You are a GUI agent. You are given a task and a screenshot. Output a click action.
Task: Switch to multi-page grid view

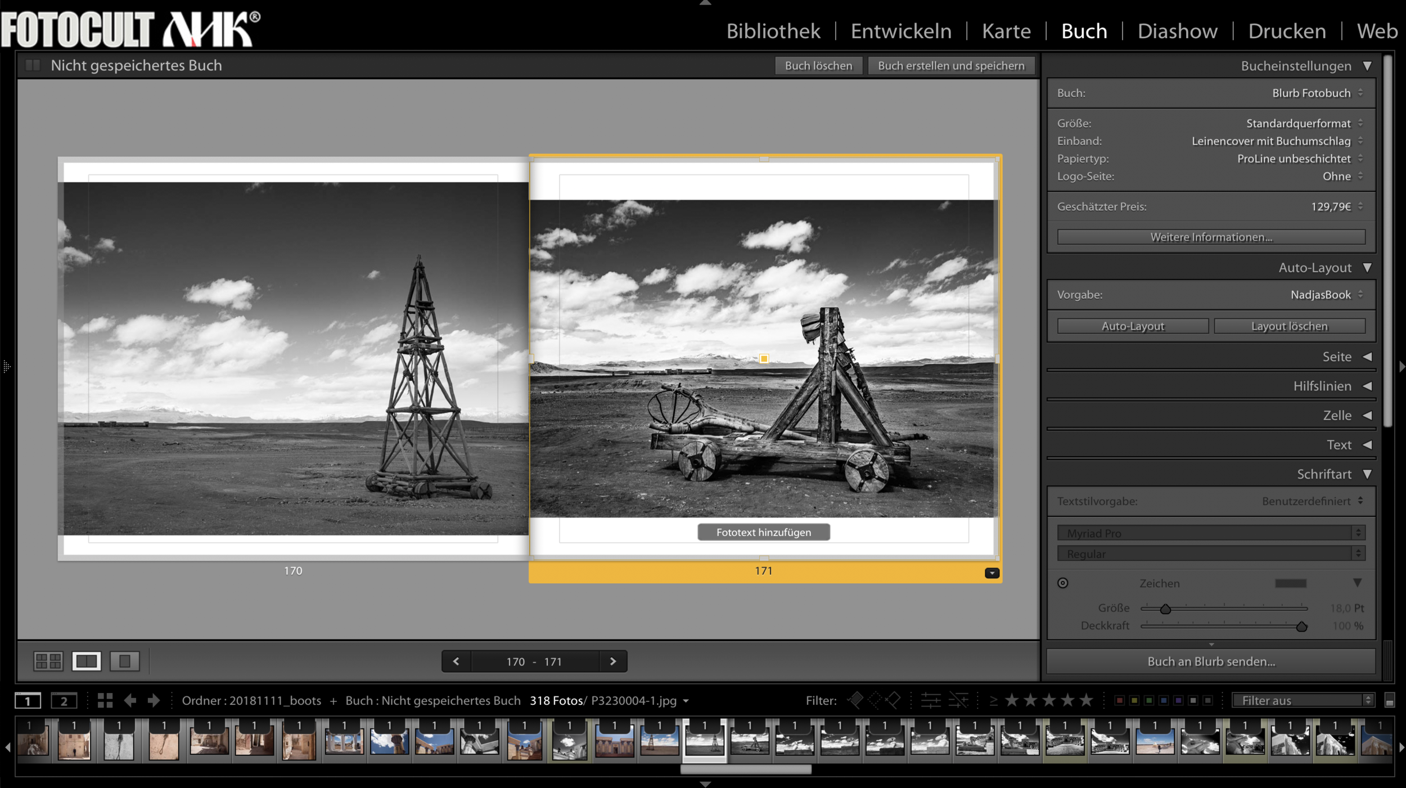coord(48,661)
